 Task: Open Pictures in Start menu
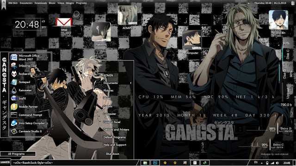[108, 90]
